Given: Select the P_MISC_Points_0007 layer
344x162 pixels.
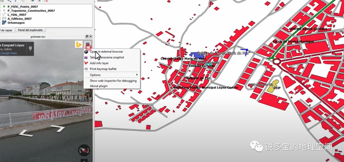Looking at the screenshot, I should (23, 6).
